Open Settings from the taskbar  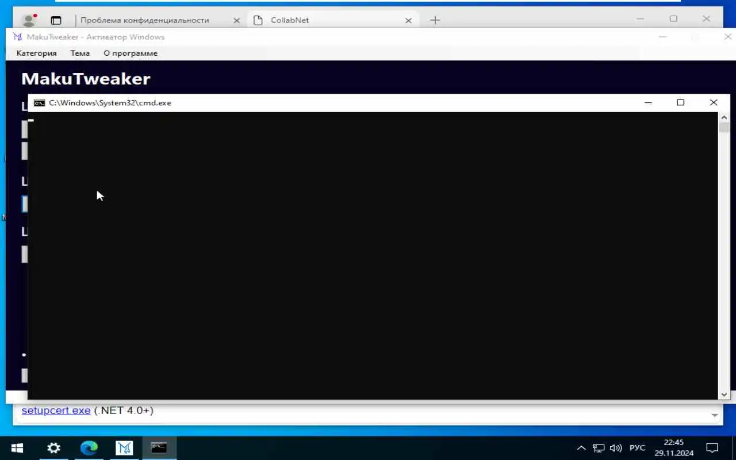click(x=53, y=448)
